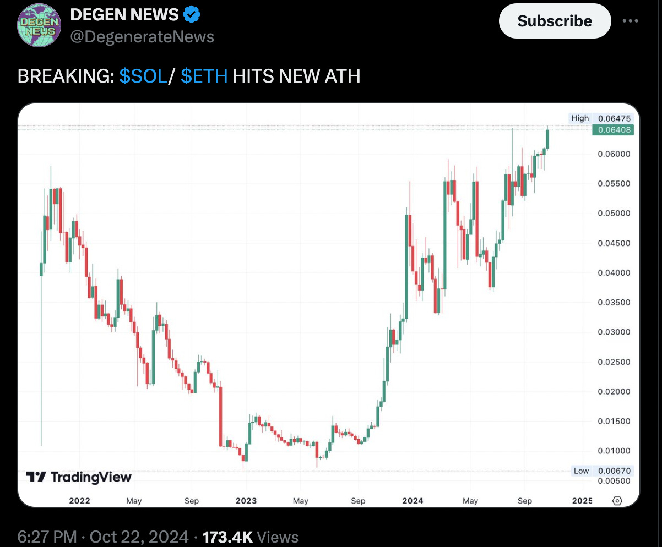Screen dimensions: 662x547
Task: Click the Subscribe button
Action: pyautogui.click(x=555, y=21)
